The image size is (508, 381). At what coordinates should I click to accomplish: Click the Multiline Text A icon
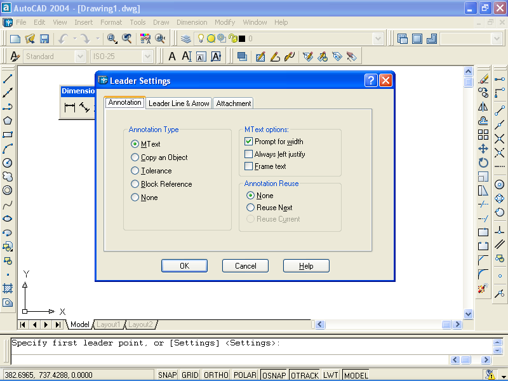point(172,57)
